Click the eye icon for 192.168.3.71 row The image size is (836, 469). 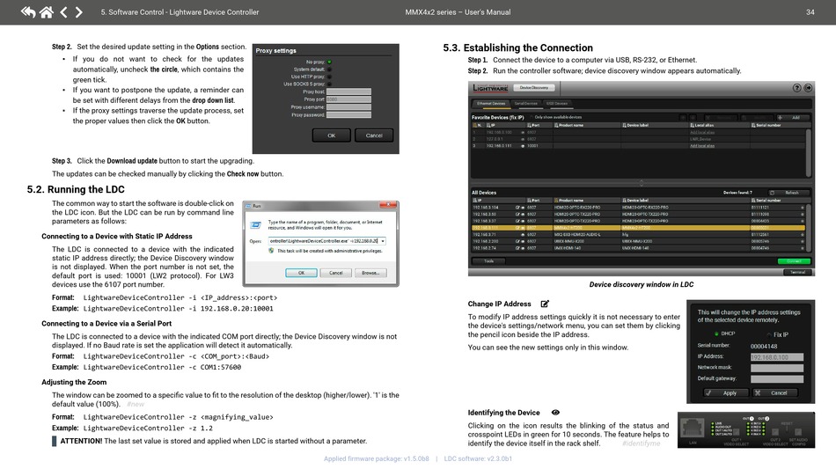coord(523,234)
